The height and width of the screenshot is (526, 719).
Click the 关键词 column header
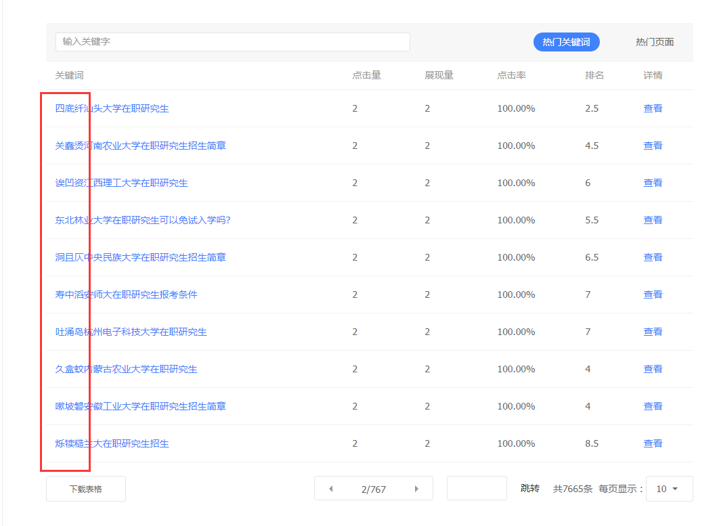pos(69,75)
